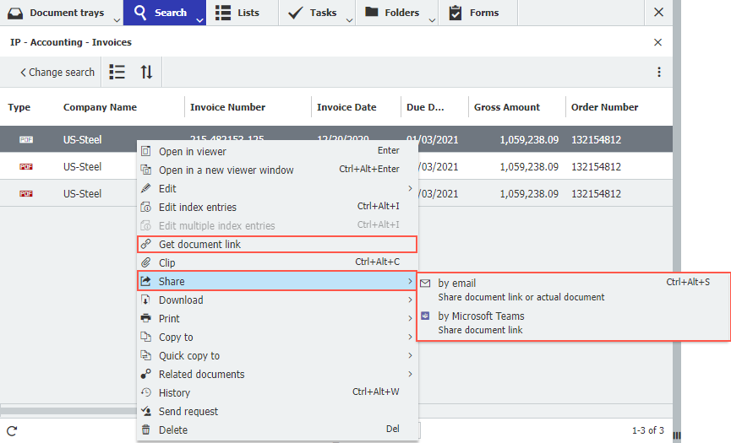Expand the Document trays dropdown arrow
The image size is (731, 443).
pos(115,19)
